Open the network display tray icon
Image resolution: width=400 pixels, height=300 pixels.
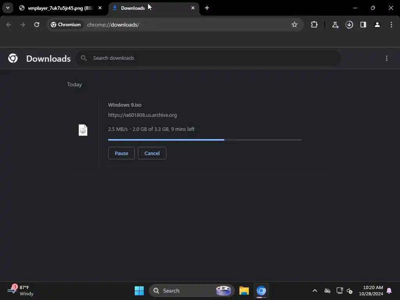(x=339, y=291)
